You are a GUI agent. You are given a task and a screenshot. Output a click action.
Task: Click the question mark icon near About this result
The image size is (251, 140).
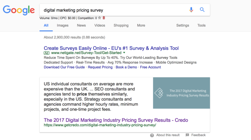tap(152, 135)
